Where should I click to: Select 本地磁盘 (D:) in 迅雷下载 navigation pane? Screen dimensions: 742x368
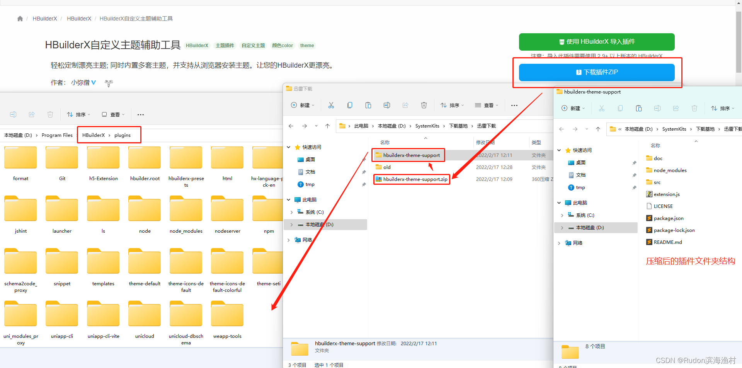tap(325, 225)
